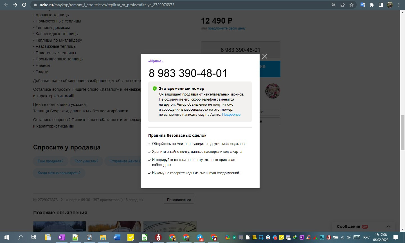Screen dimensions: 405x243
Task: Open the seller's avatar image
Action: click(x=273, y=91)
